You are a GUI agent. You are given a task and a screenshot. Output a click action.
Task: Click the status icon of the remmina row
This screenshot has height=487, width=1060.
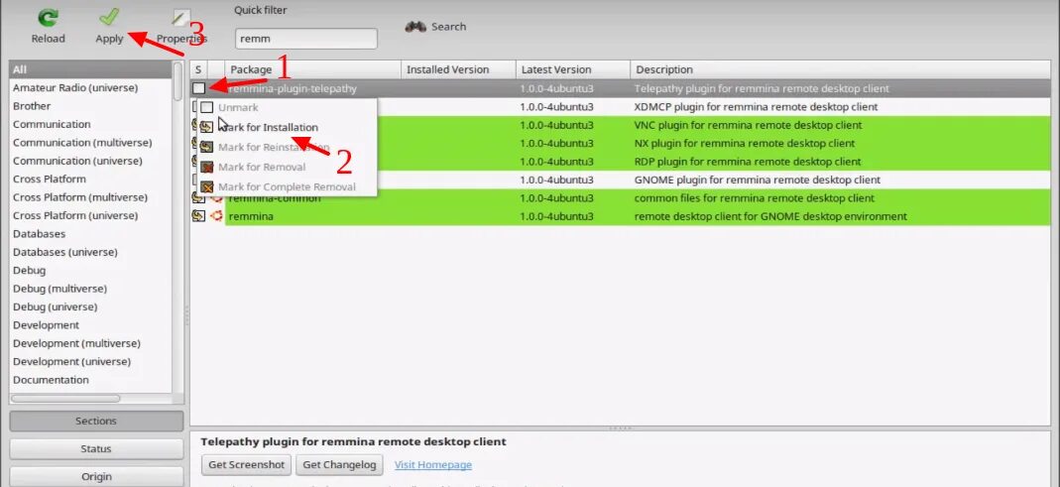[198, 216]
